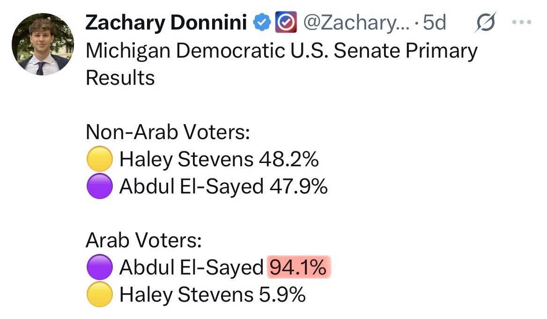
Task: Click the red-blue affiliate badge icon
Action: point(286,22)
